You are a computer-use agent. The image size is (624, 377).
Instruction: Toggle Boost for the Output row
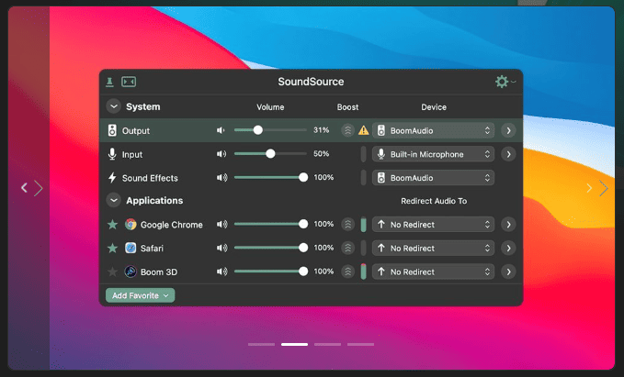(x=347, y=130)
